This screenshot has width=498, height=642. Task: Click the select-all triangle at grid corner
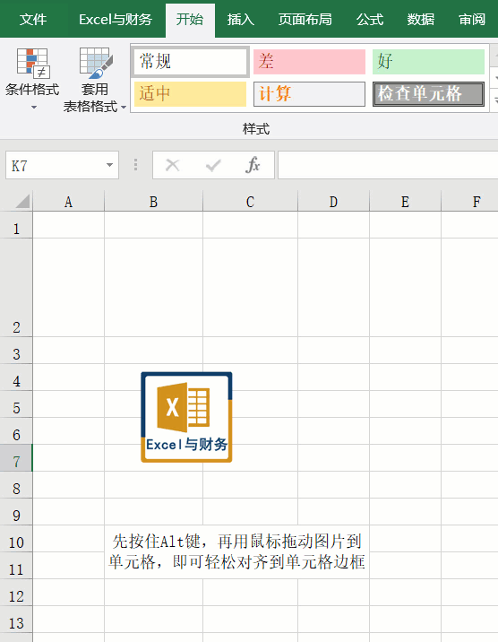[x=22, y=201]
